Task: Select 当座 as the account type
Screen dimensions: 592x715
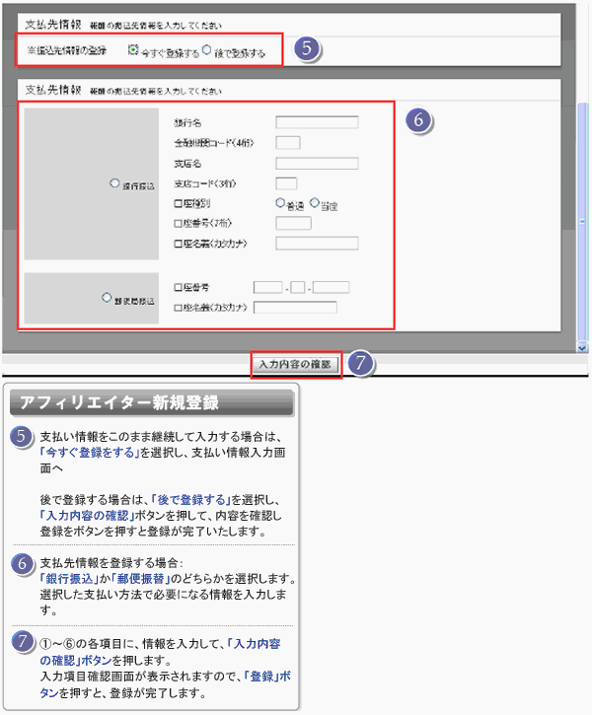Action: (x=314, y=203)
